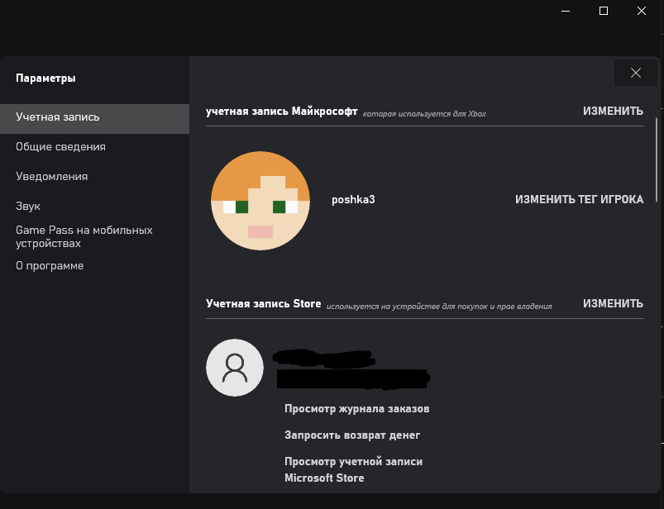Select the Звук settings tab

[x=28, y=207]
